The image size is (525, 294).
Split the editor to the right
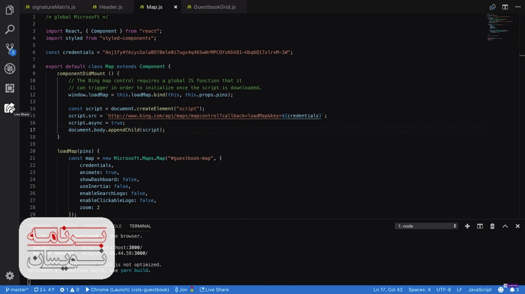click(505, 7)
